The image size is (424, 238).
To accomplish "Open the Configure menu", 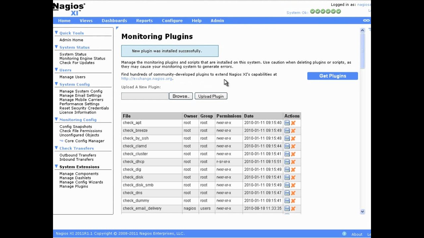I will (172, 20).
